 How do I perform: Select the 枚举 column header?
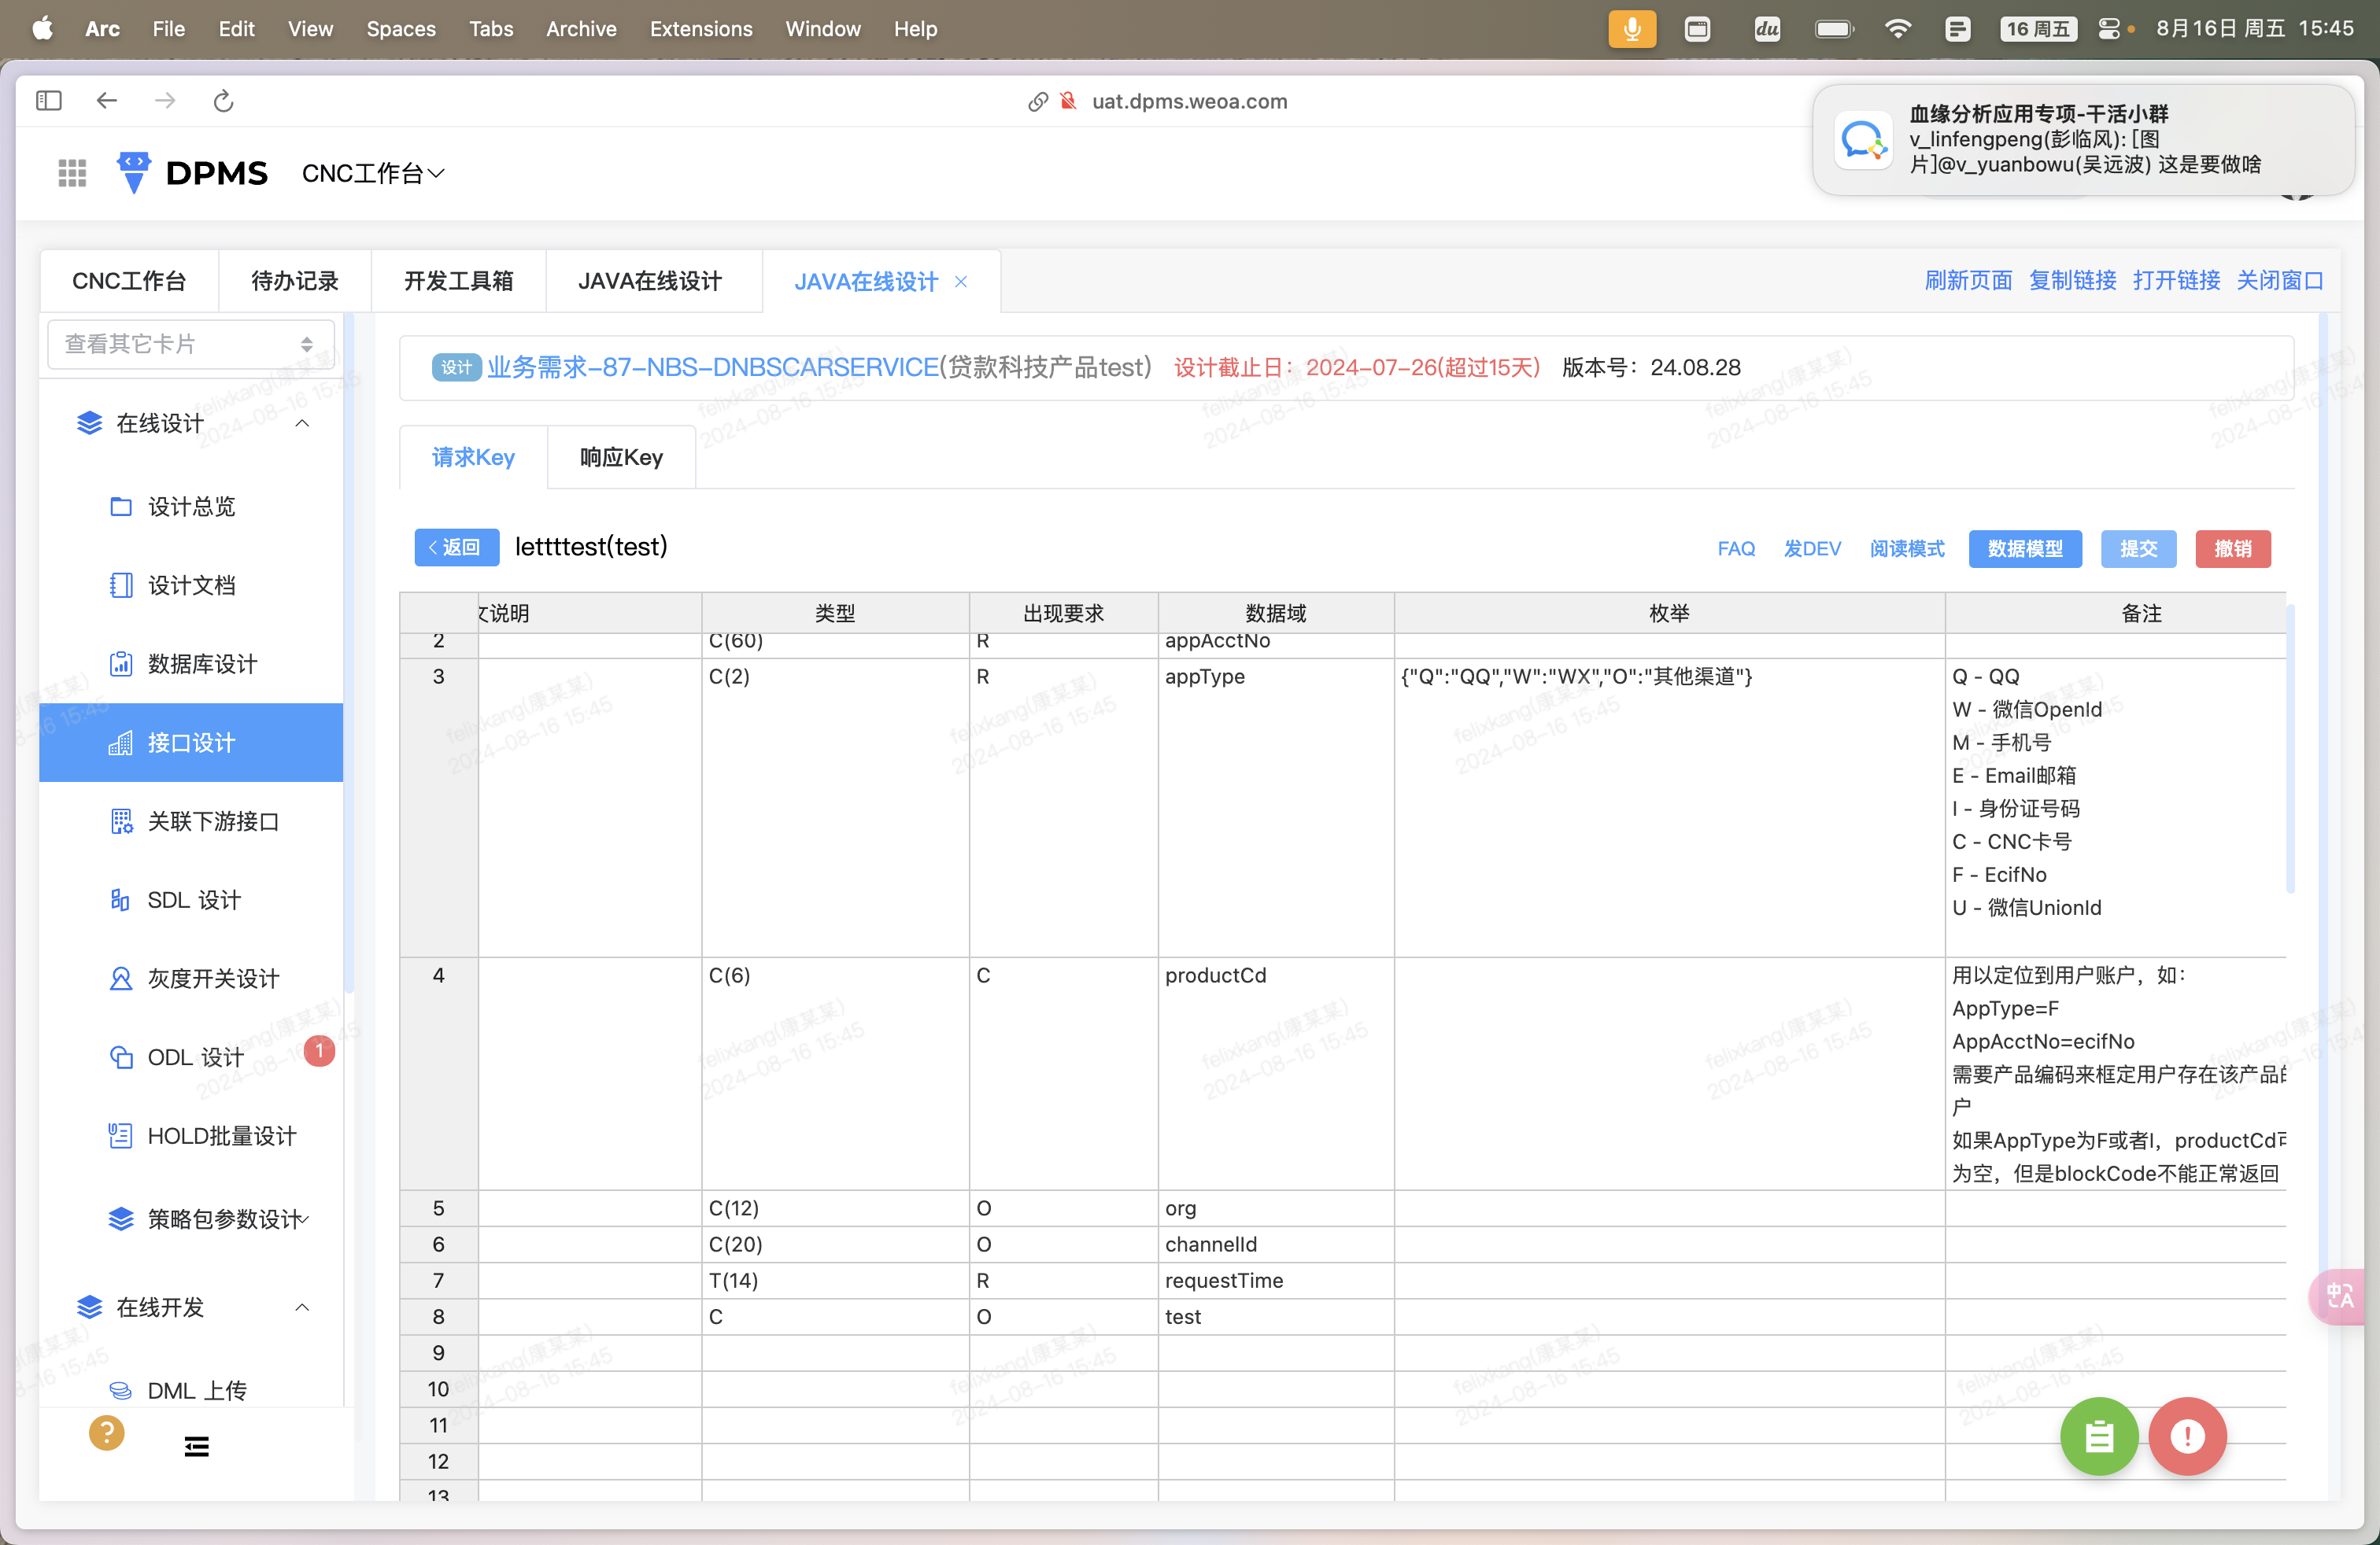tap(1669, 613)
